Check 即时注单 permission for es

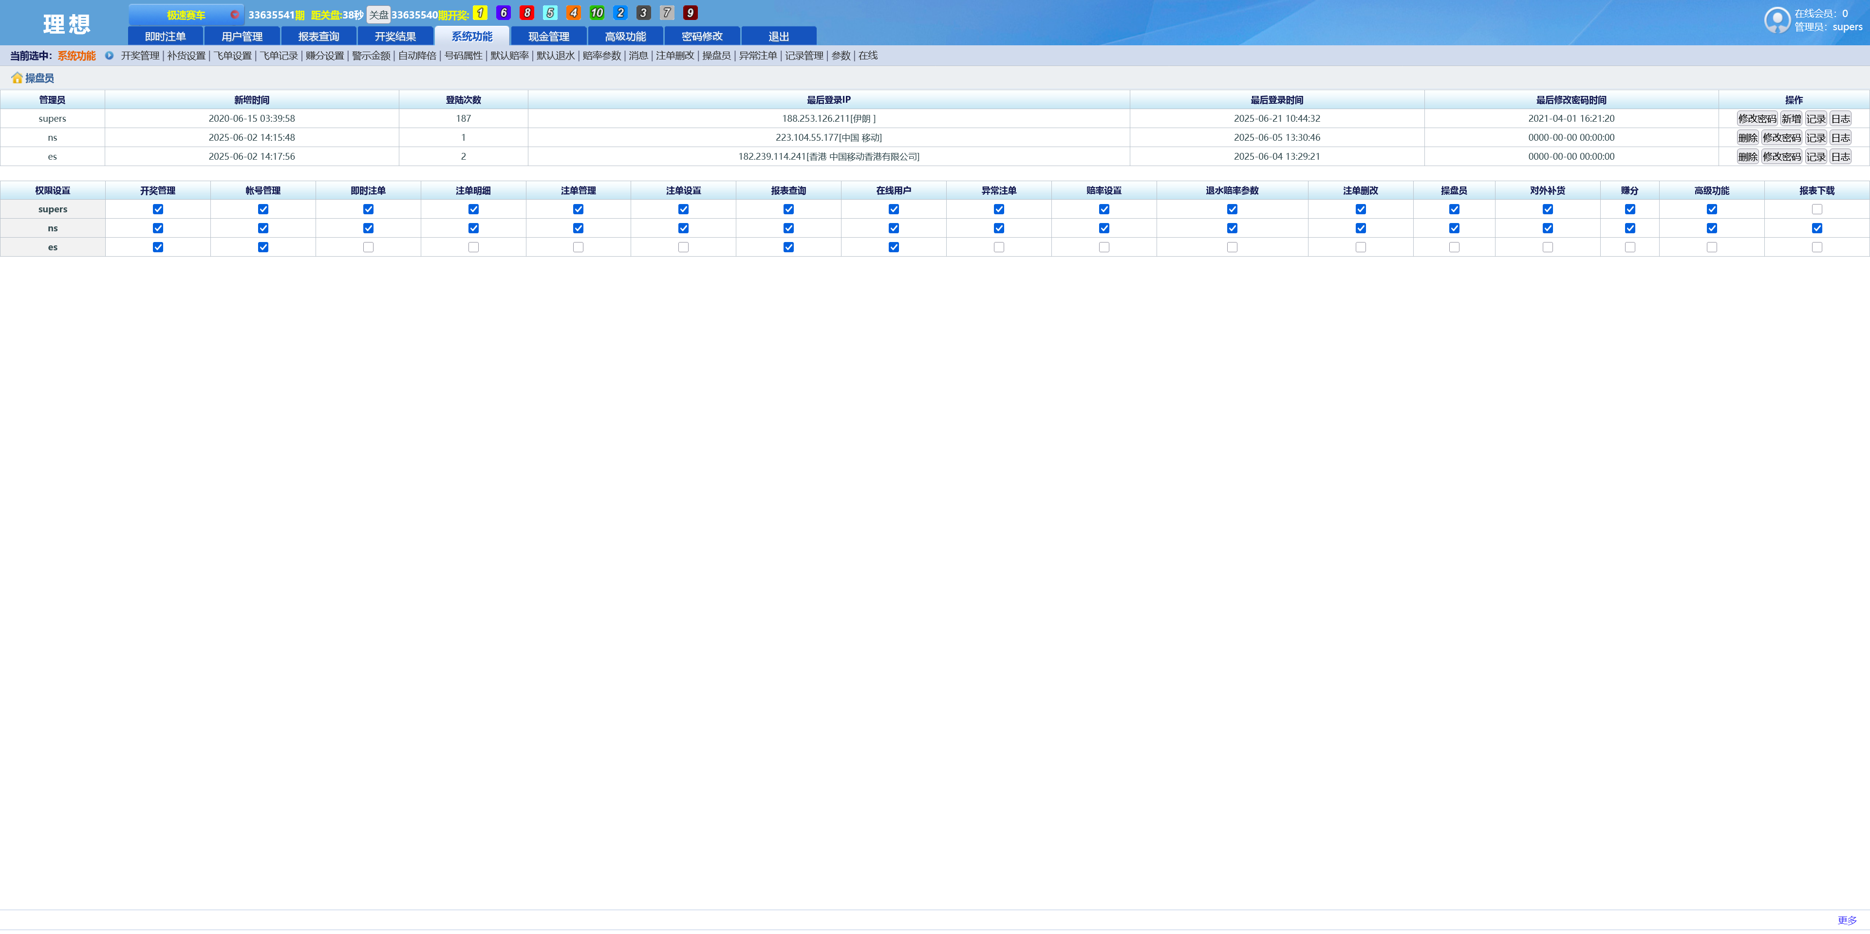pos(368,247)
